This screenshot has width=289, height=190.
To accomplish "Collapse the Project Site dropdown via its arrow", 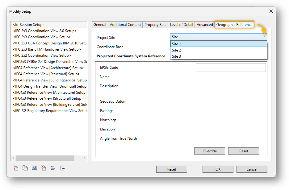I will point(264,37).
